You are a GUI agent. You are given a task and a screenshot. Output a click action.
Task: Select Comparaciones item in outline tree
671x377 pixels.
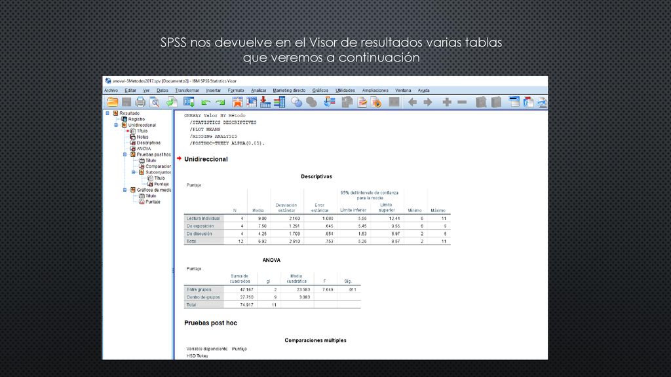pos(158,167)
